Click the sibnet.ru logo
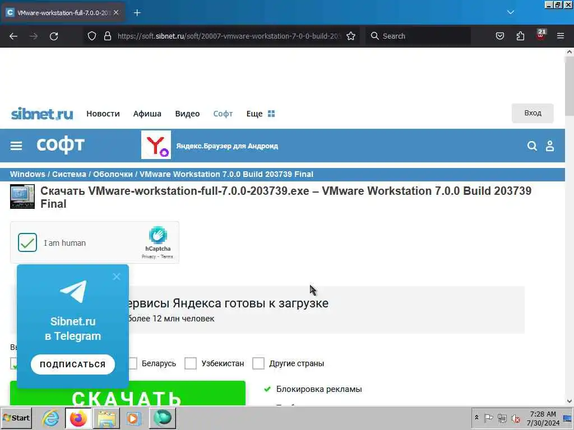 pyautogui.click(x=42, y=114)
